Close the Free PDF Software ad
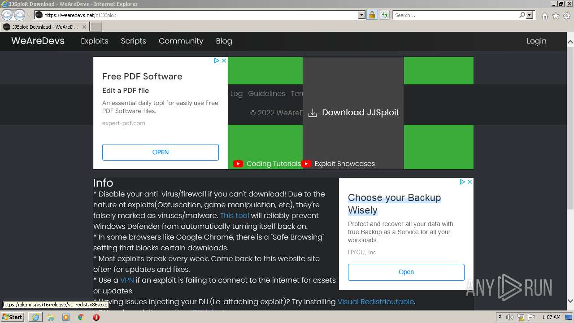 (x=224, y=61)
